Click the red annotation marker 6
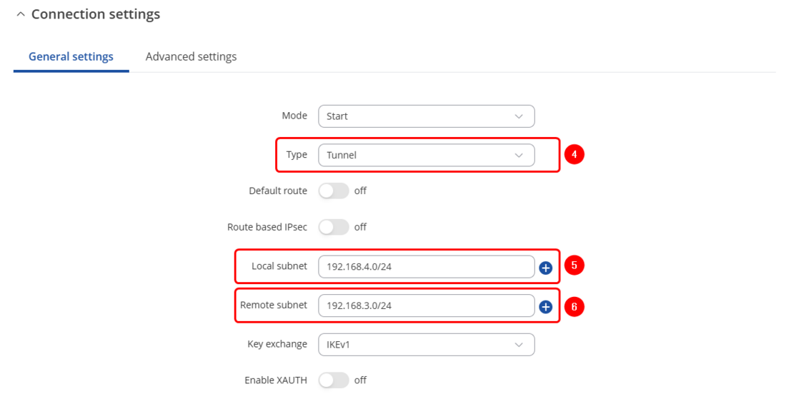Image resolution: width=786 pixels, height=399 pixels. 574,306
